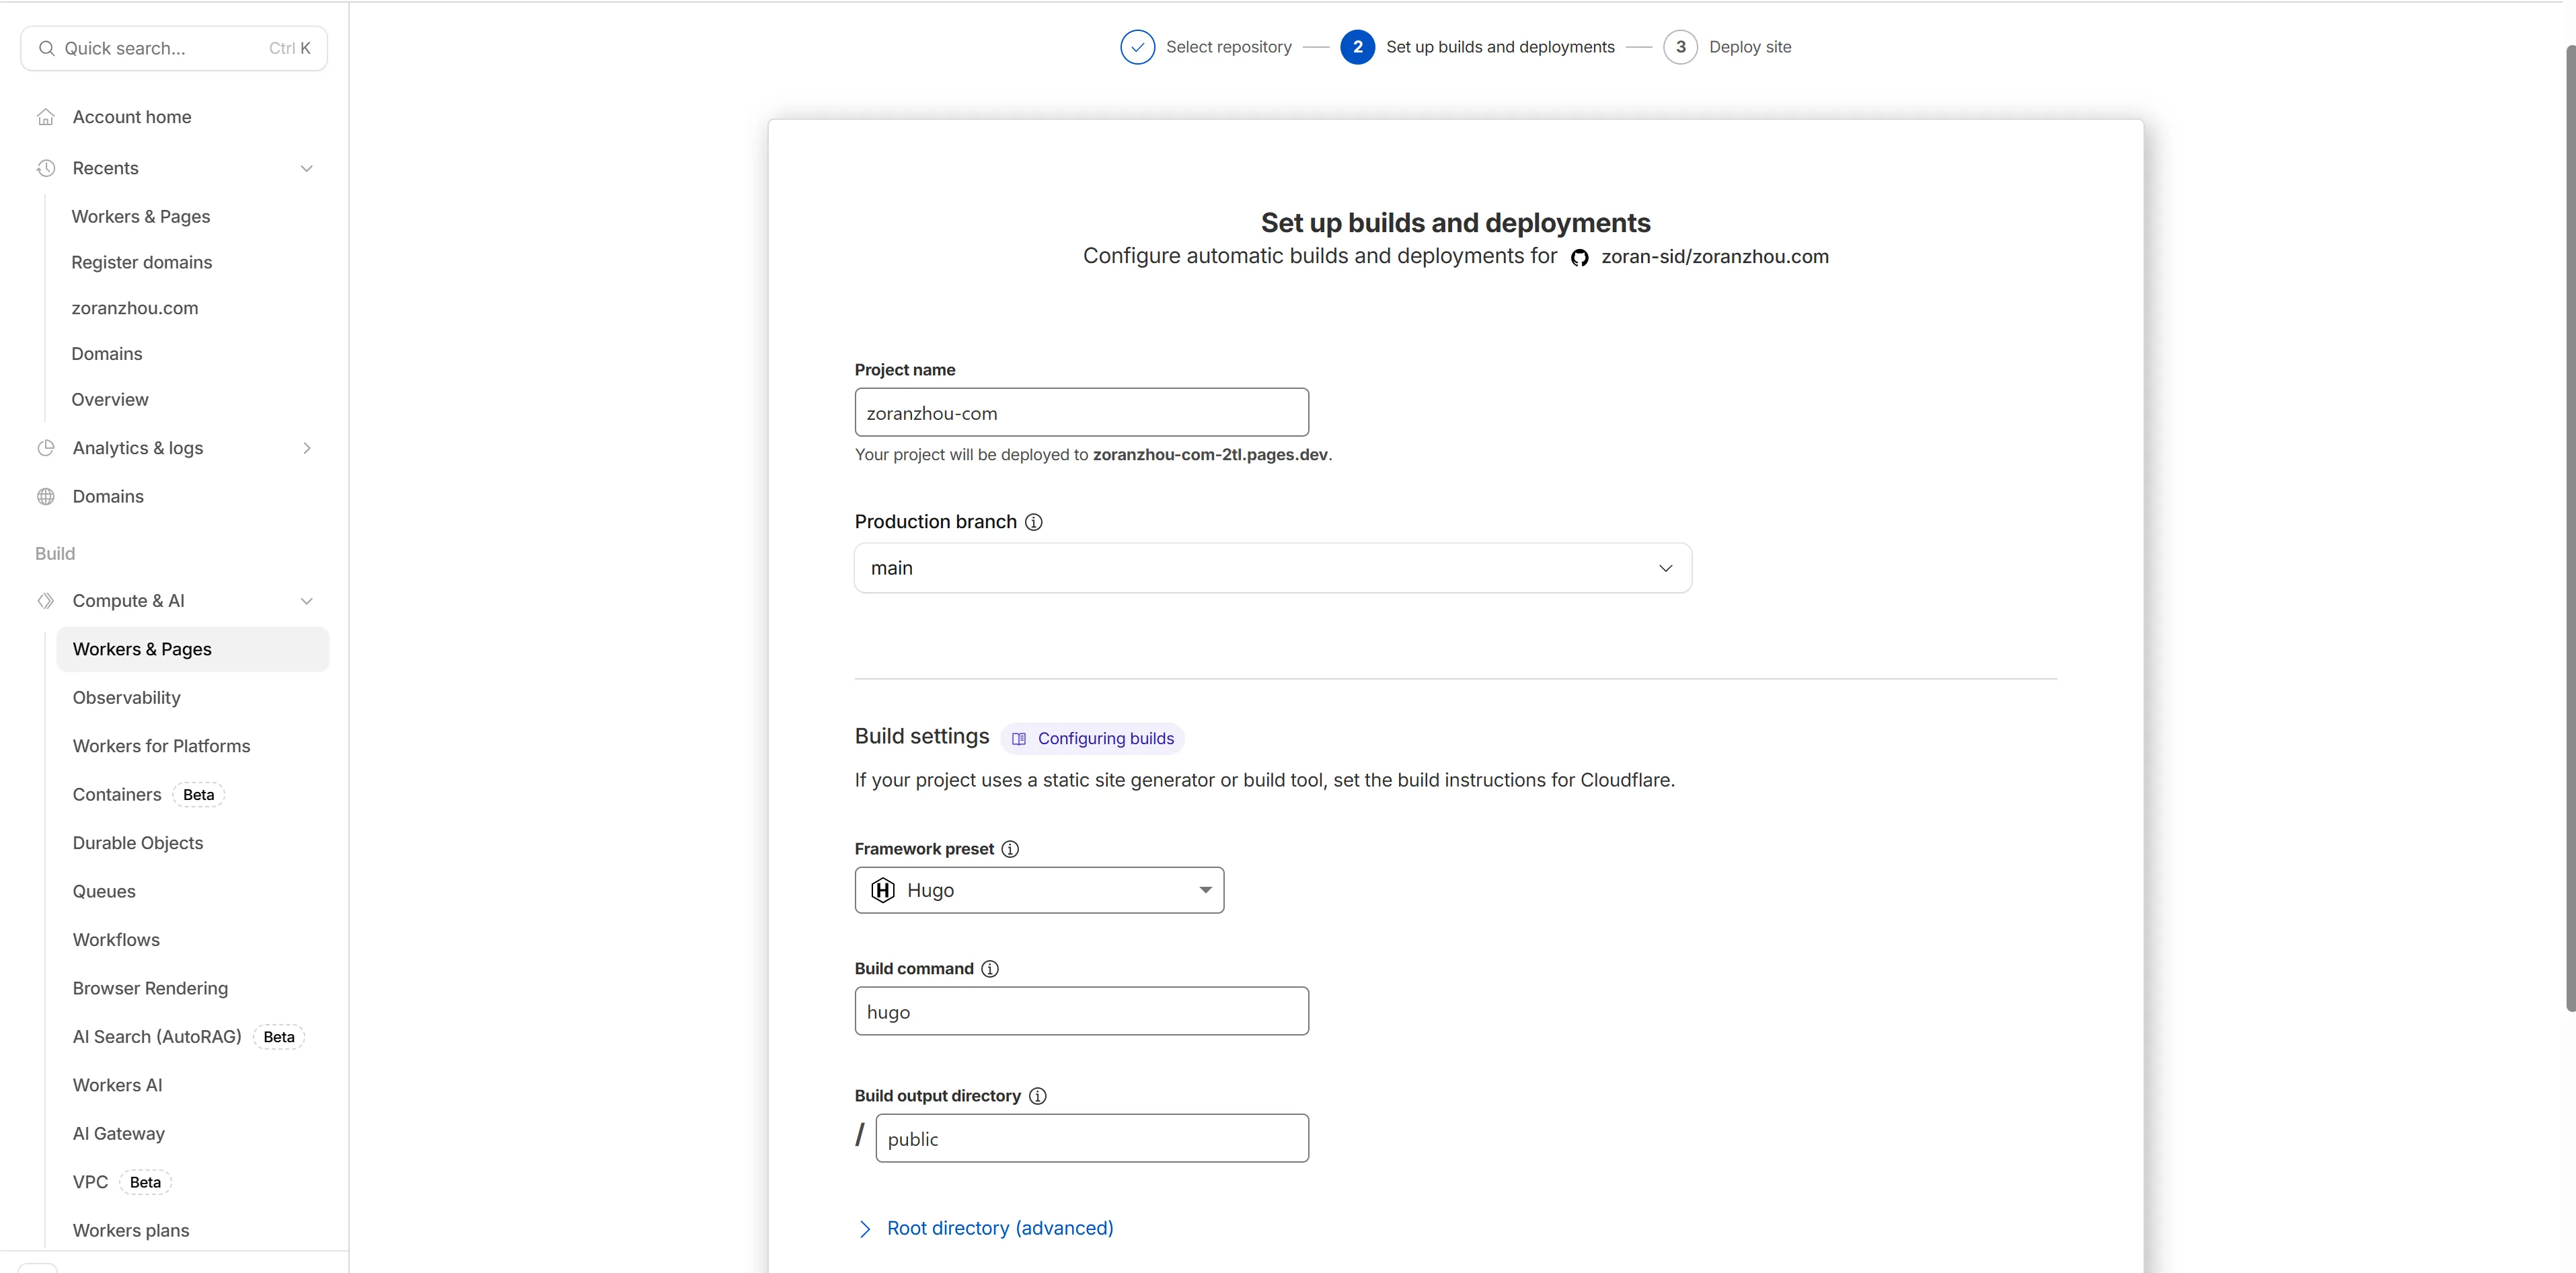2576x1273 pixels.
Task: Go to Register domains
Action: coord(142,263)
